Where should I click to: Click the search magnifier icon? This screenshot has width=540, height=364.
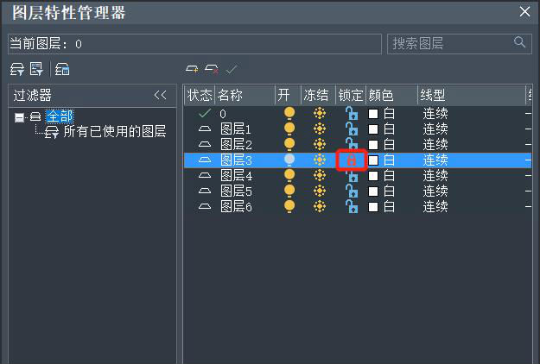[520, 42]
